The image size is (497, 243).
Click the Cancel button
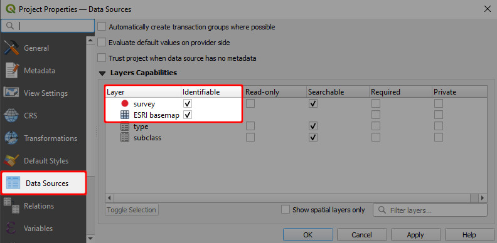[361, 235]
